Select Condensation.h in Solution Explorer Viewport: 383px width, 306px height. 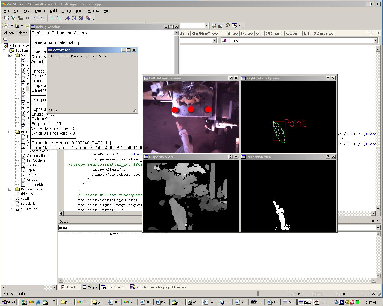[x=38, y=156]
